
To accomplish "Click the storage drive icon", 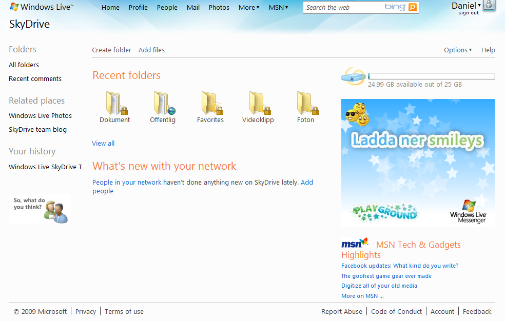I will [353, 76].
